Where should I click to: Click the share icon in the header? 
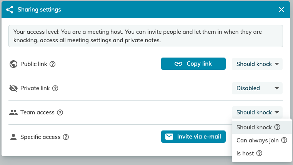pos(10,10)
